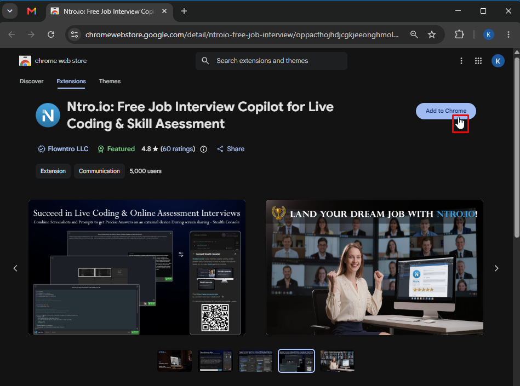
Task: Open the Google apps grid
Action: pos(478,61)
